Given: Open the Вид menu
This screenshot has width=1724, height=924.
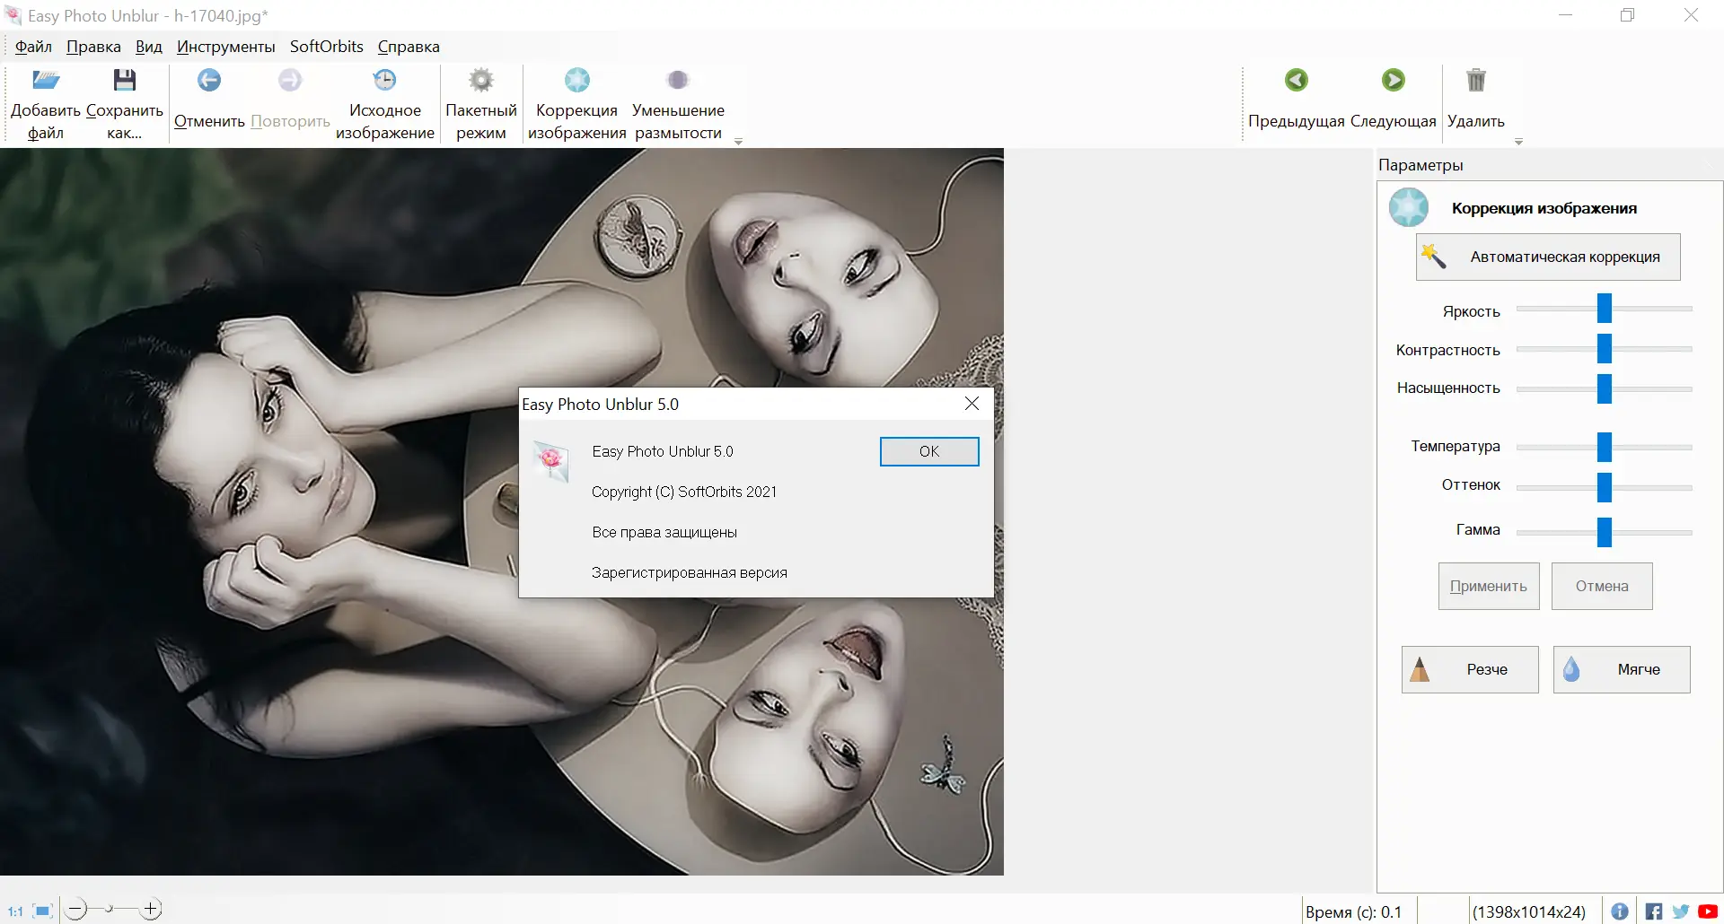Looking at the screenshot, I should pyautogui.click(x=149, y=47).
